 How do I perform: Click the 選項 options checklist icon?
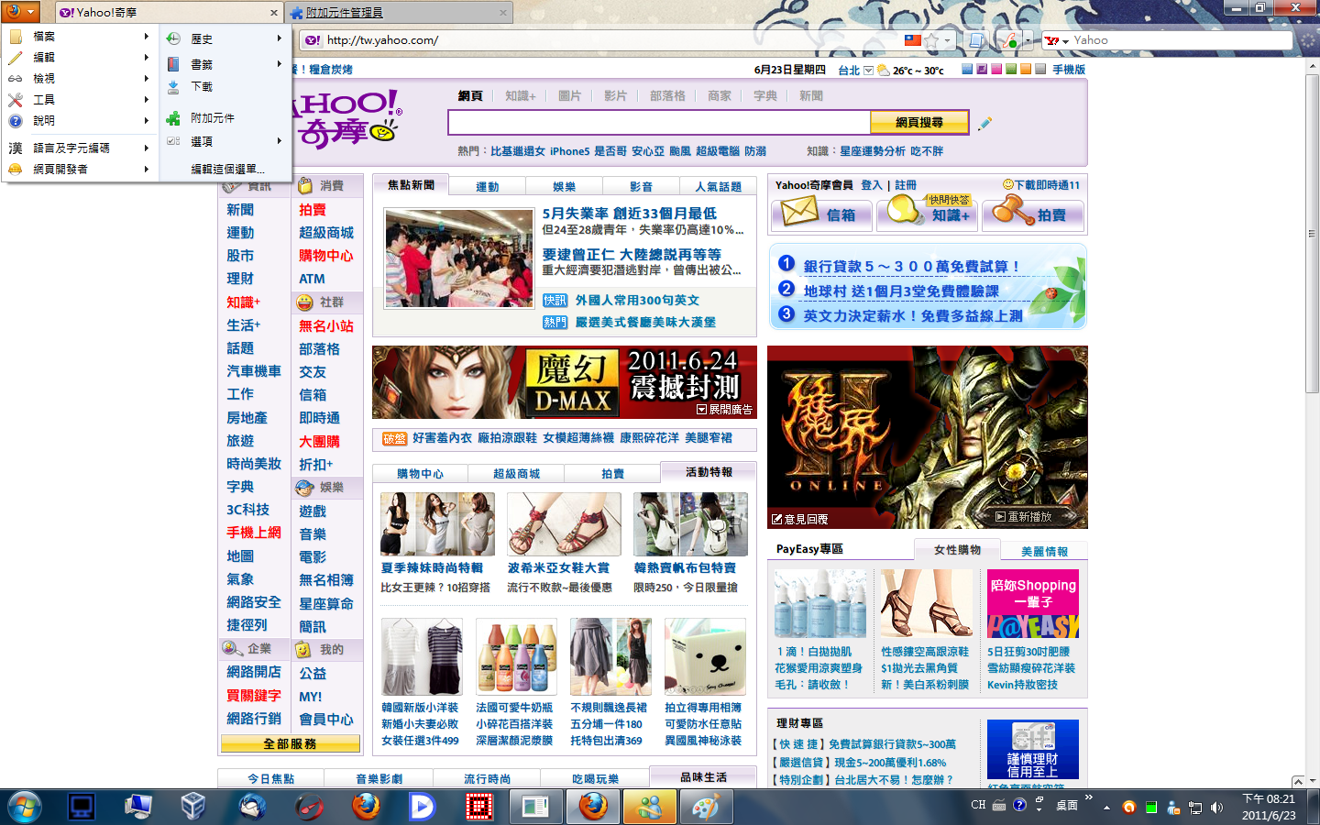coord(173,141)
